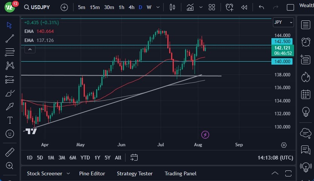Start bar replay with rewind icon
314x181 pixels.
[x=244, y=7]
